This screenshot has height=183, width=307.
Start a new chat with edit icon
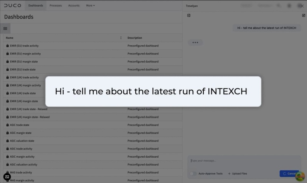pyautogui.click(x=304, y=15)
